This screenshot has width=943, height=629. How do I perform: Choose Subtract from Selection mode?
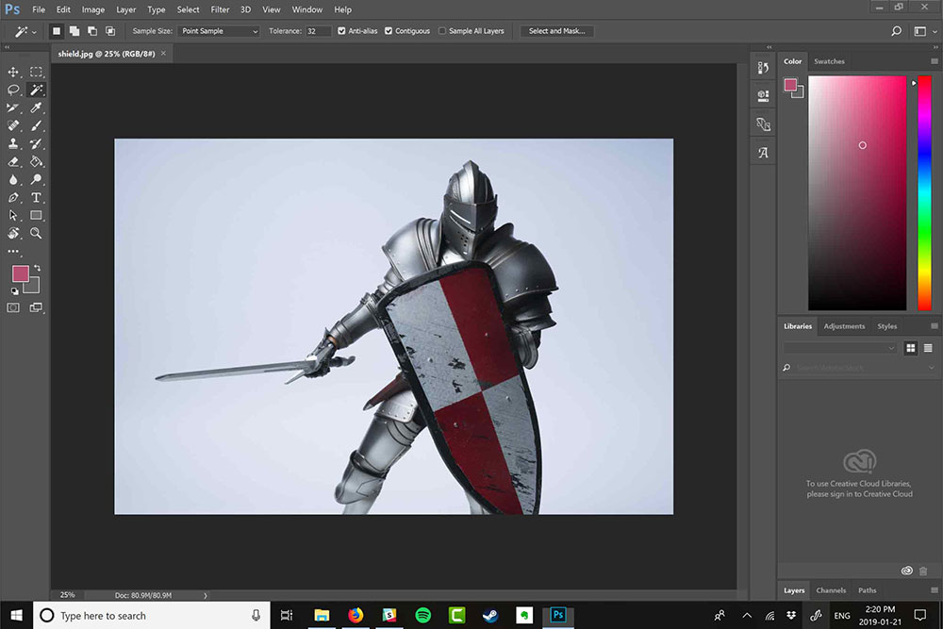point(92,31)
